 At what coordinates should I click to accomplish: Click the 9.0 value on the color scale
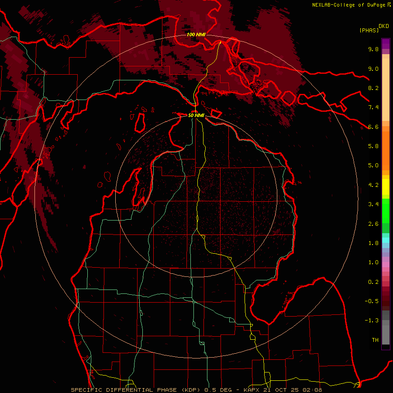click(x=373, y=69)
